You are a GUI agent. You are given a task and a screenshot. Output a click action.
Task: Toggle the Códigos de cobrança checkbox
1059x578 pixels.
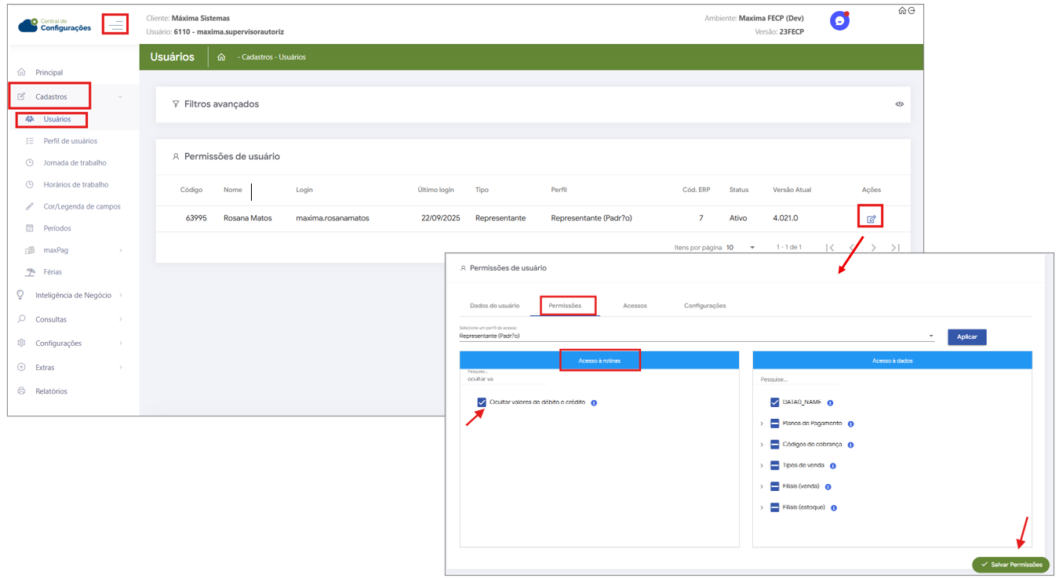click(774, 445)
